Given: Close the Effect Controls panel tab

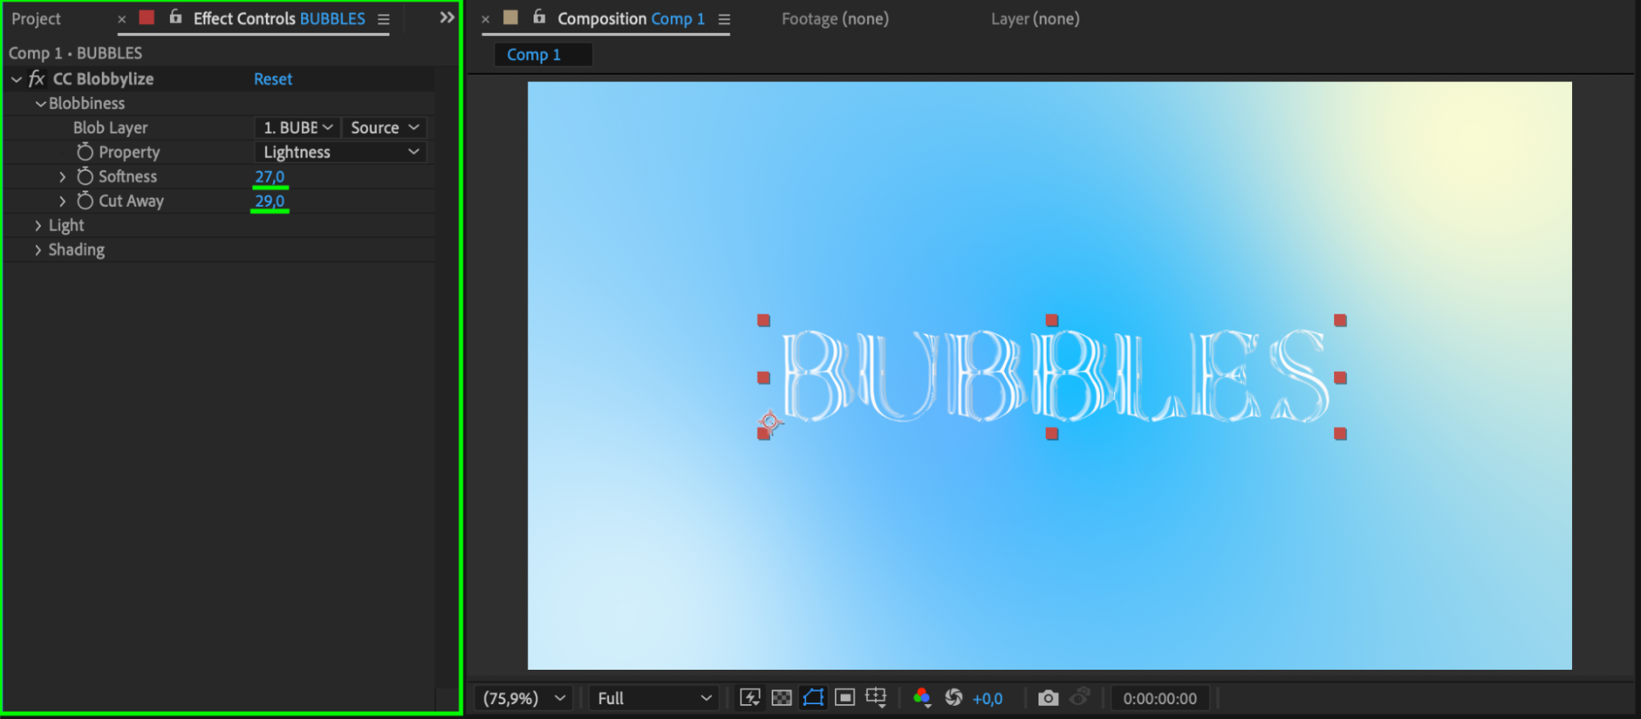Looking at the screenshot, I should click(x=121, y=19).
